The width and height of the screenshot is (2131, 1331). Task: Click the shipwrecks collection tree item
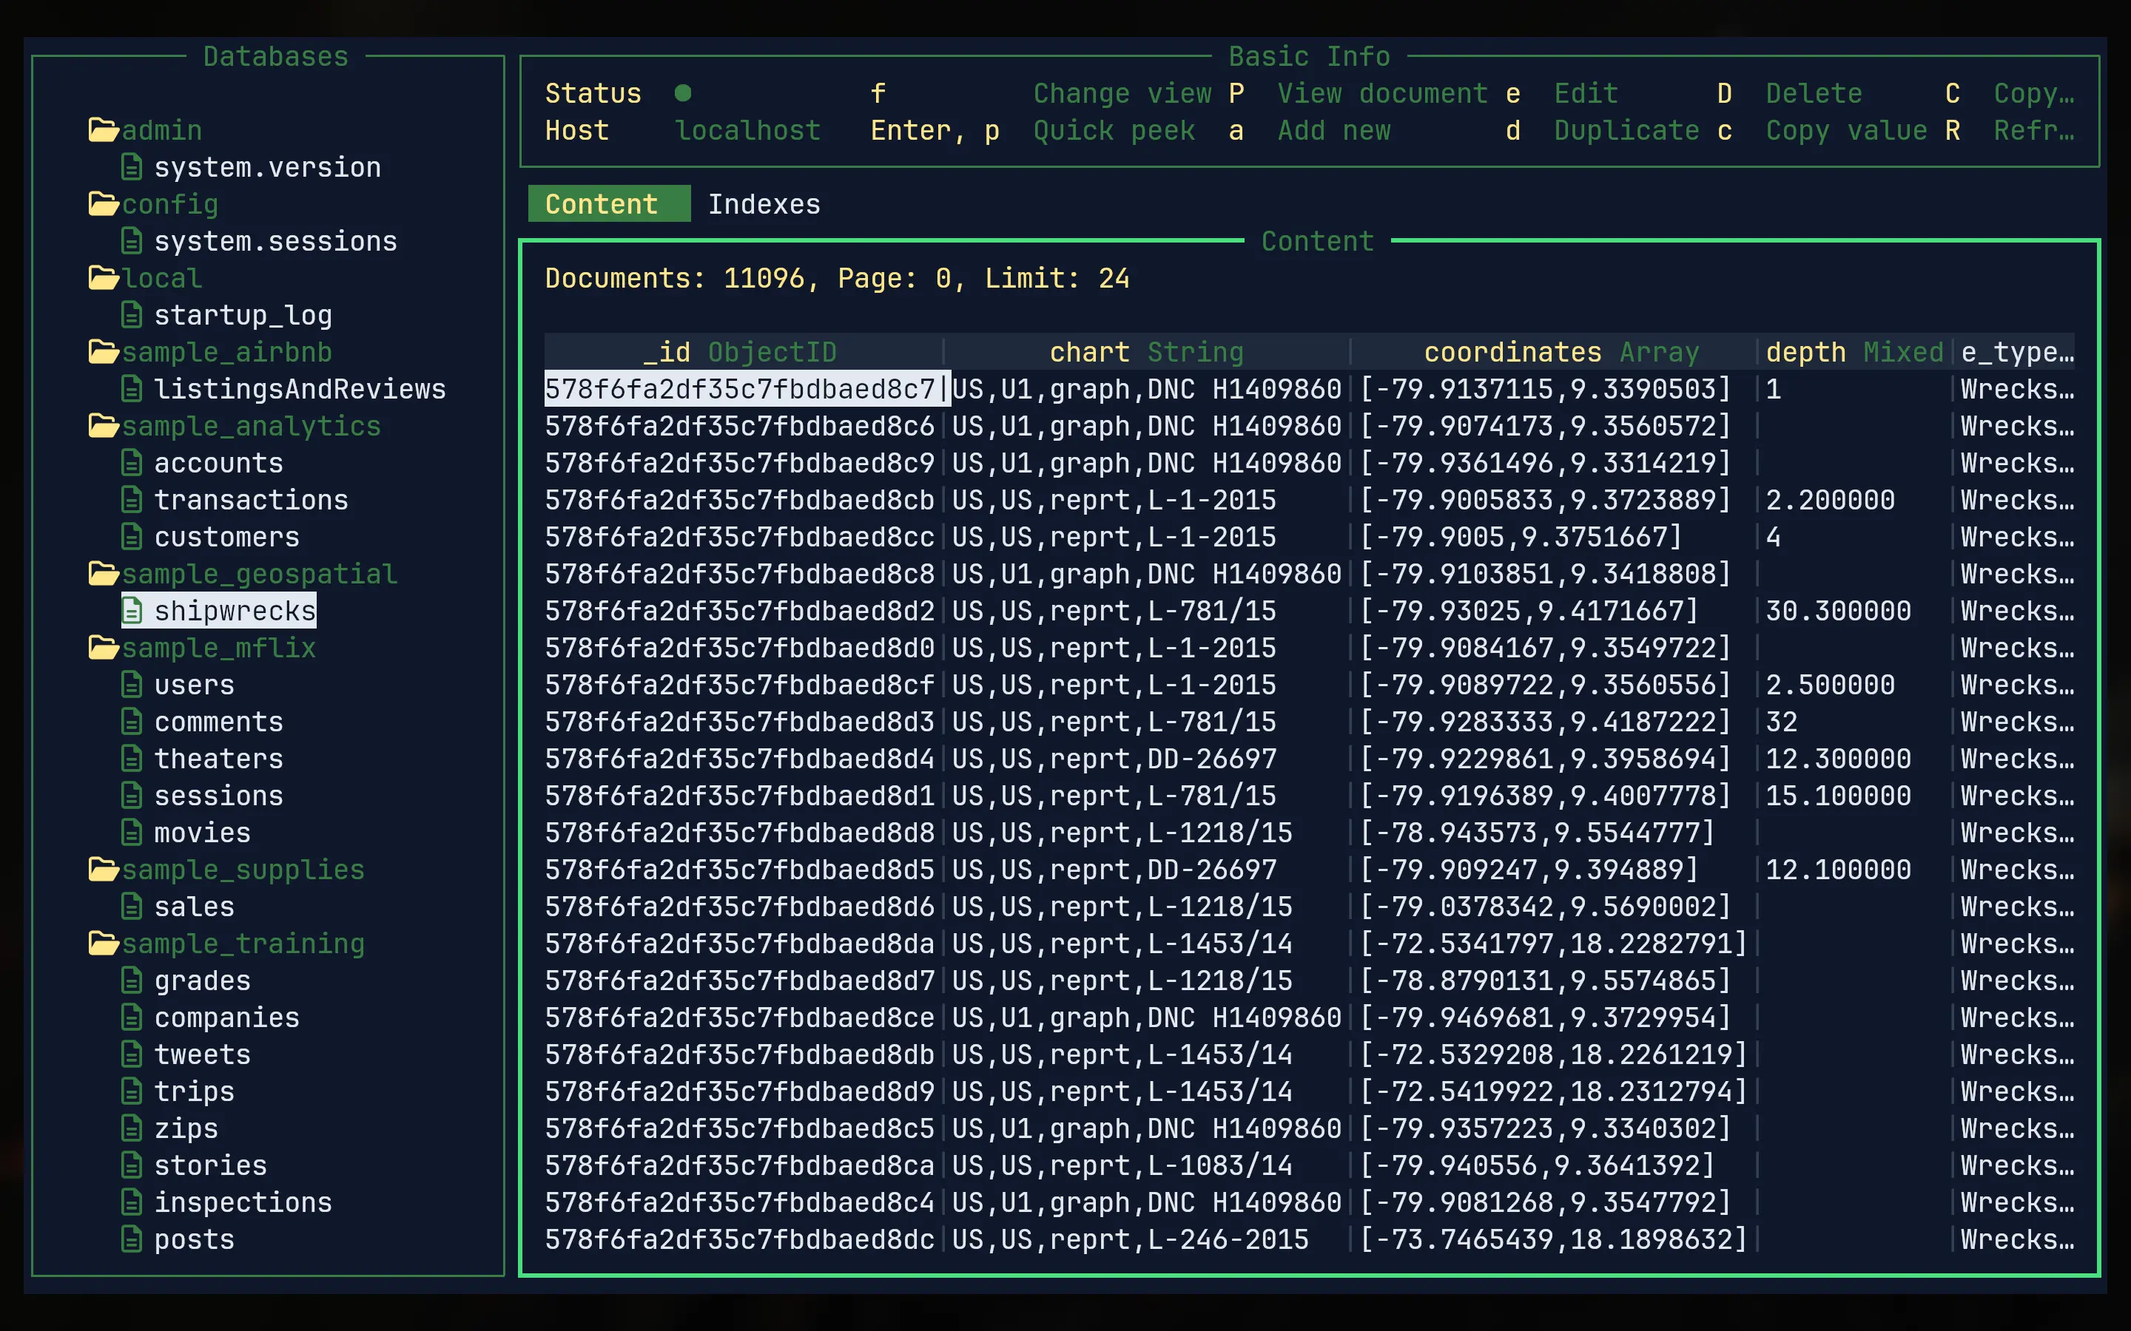(x=233, y=610)
